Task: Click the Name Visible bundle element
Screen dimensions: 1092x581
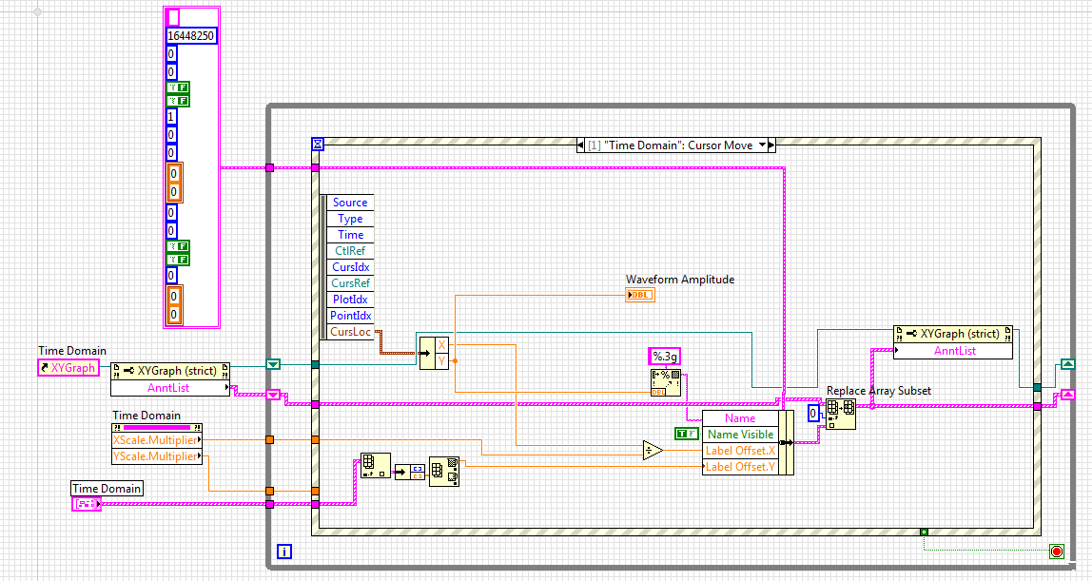Action: click(740, 435)
